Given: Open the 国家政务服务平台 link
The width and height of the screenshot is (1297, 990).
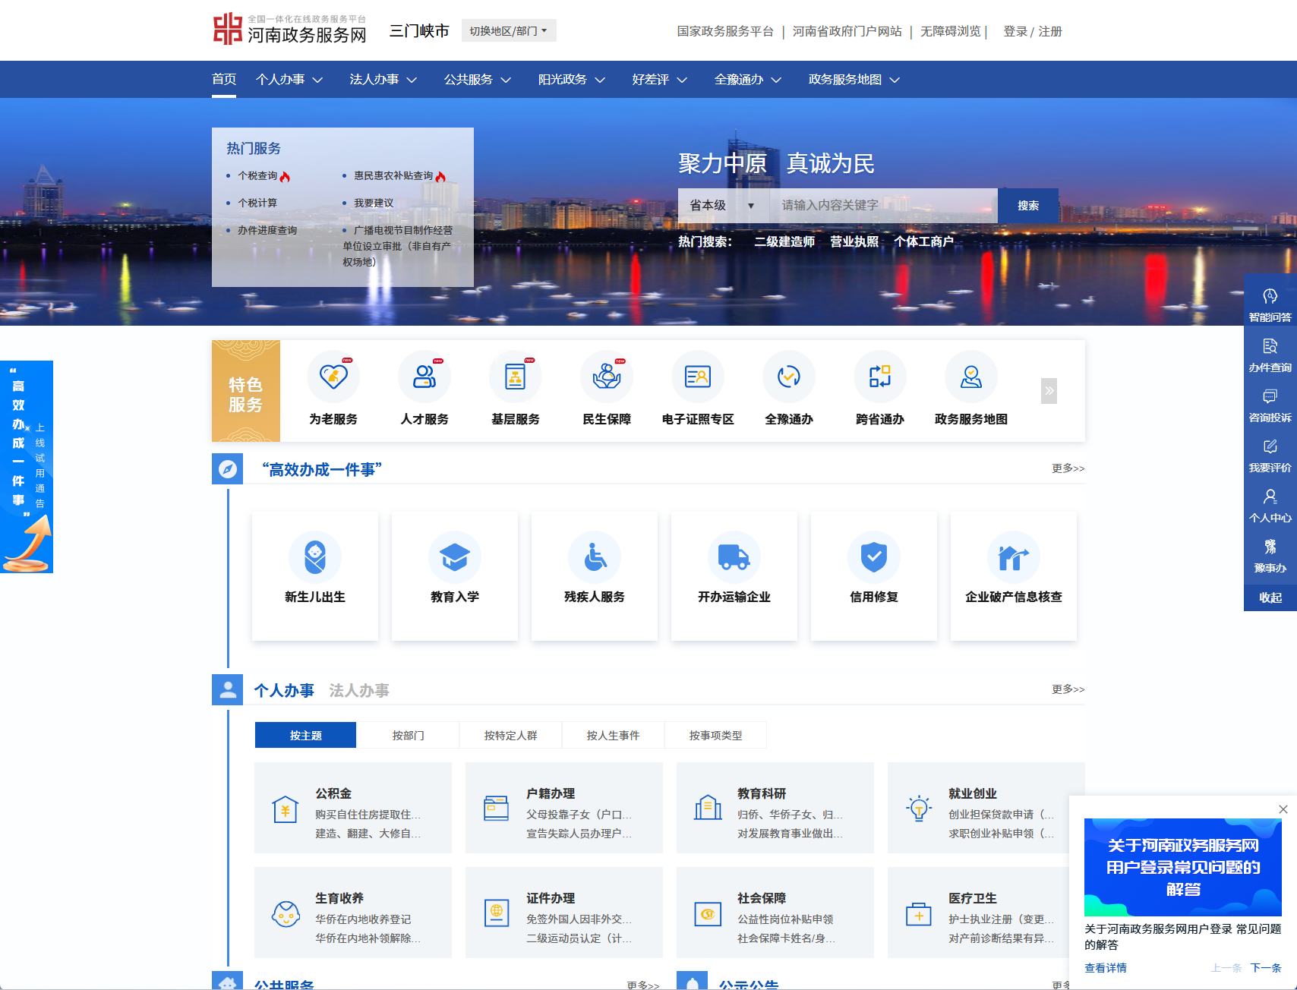Looking at the screenshot, I should pyautogui.click(x=725, y=31).
